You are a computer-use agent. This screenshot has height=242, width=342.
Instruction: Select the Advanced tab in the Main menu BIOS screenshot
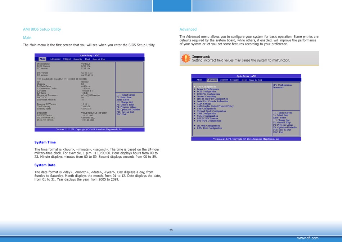click(55, 59)
